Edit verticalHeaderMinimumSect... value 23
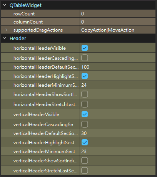This screenshot has width=157, height=177. tap(118, 152)
